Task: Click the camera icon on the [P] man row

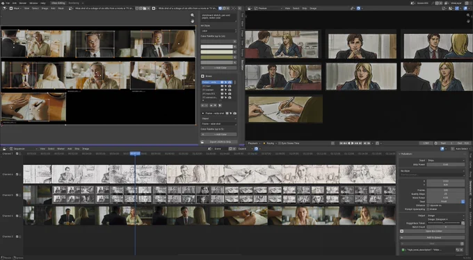Action: click(230, 86)
